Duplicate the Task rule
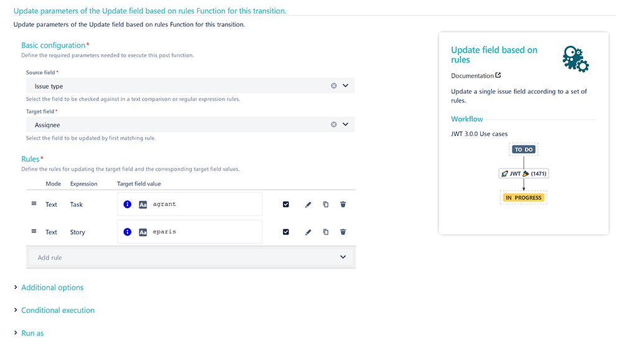Screen dimensions: 622x346 click(x=326, y=204)
